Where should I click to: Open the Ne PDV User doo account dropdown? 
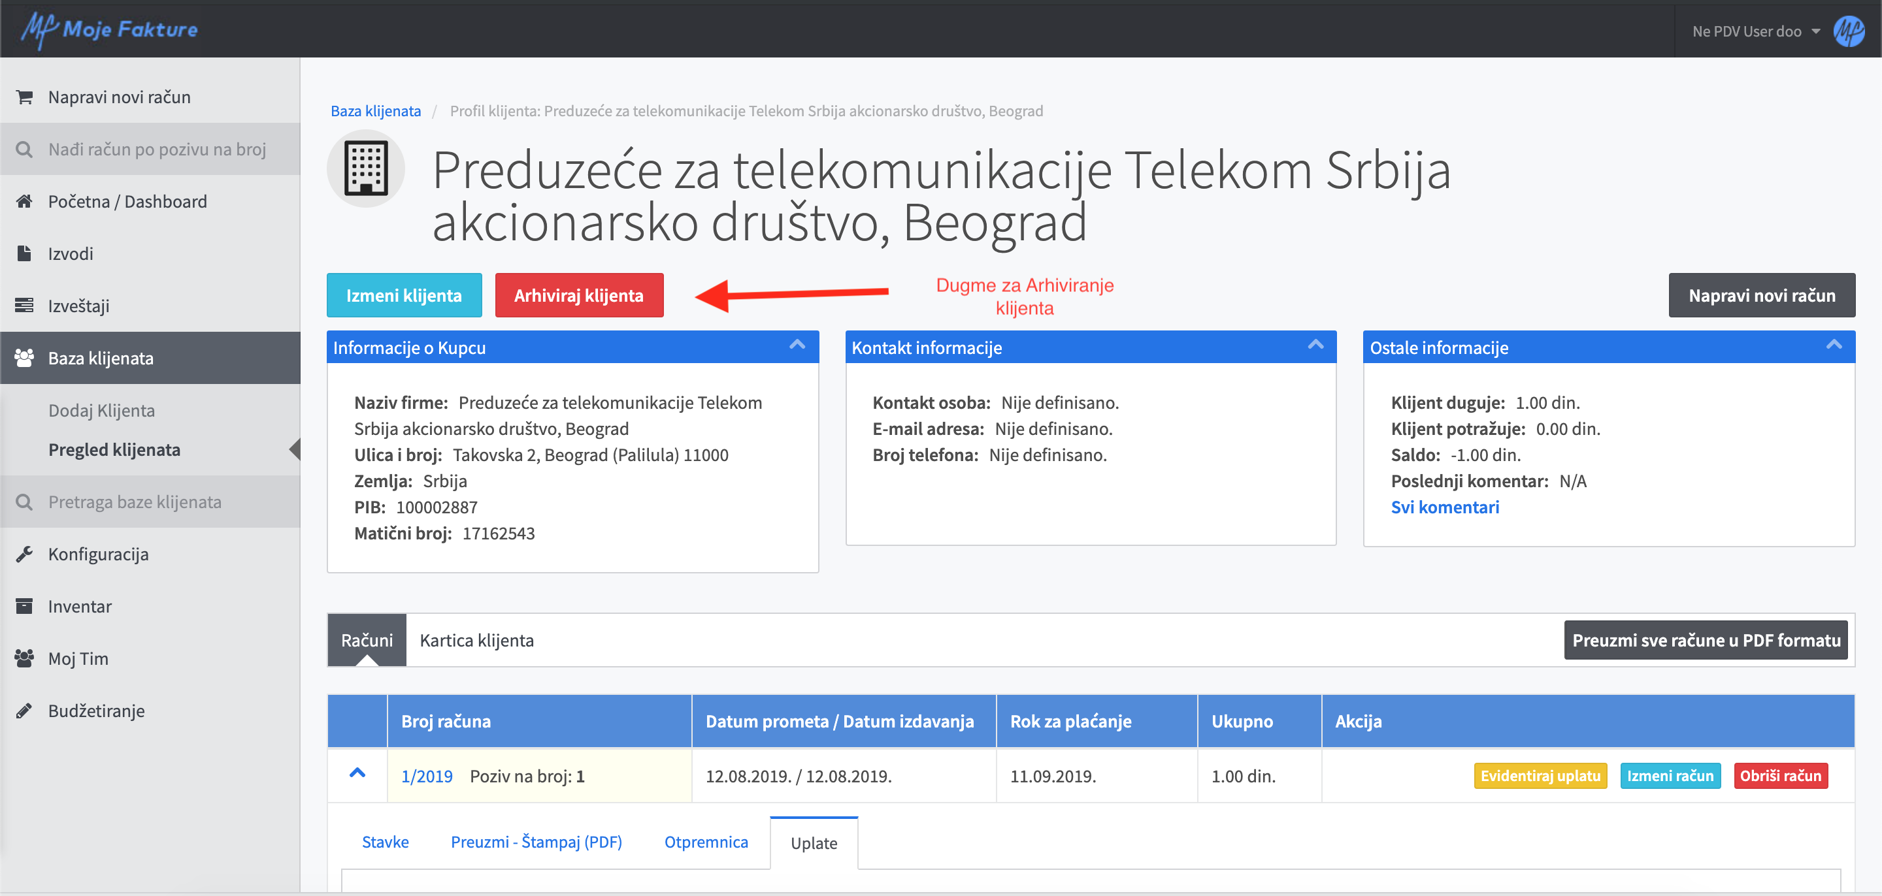pyautogui.click(x=1756, y=31)
